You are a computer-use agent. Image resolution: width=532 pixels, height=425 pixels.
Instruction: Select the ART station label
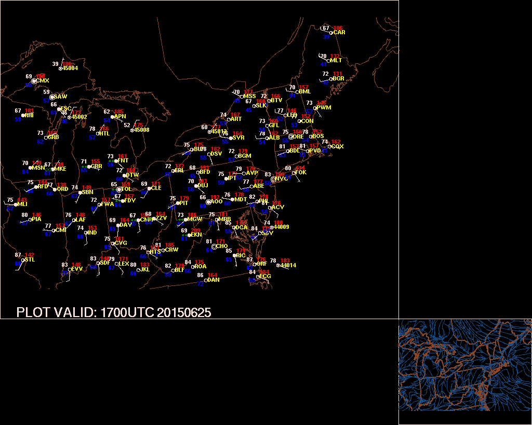click(236, 119)
